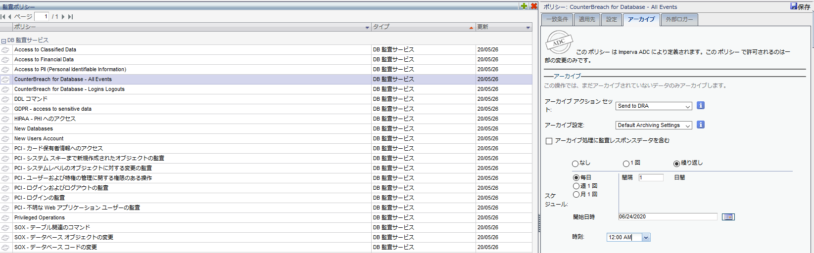Image resolution: width=814 pixels, height=253 pixels.
Task: Select PCI - カード保有者情報へのアクセス policy
Action: coord(266,149)
